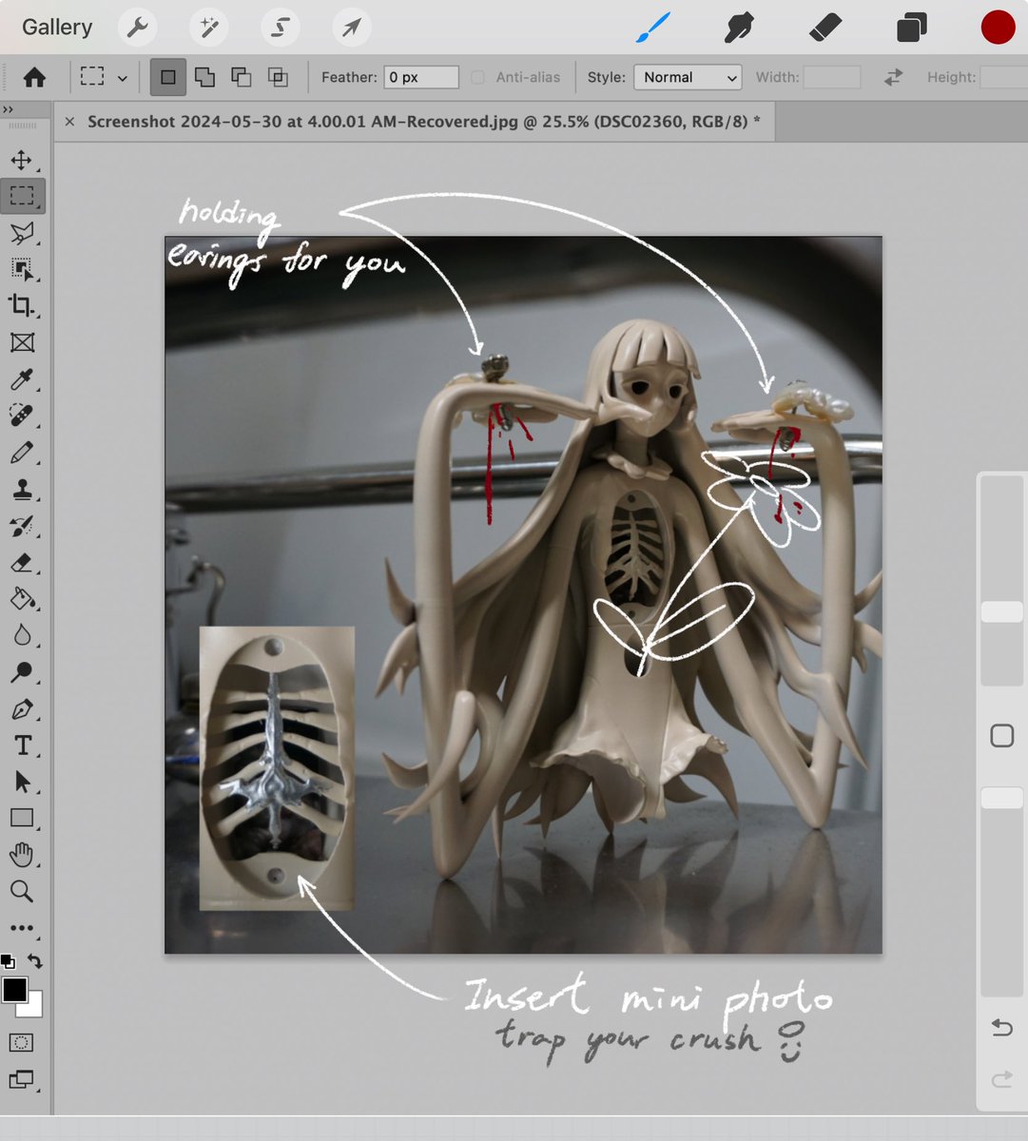Click the rib cage inset photo

pos(277,768)
